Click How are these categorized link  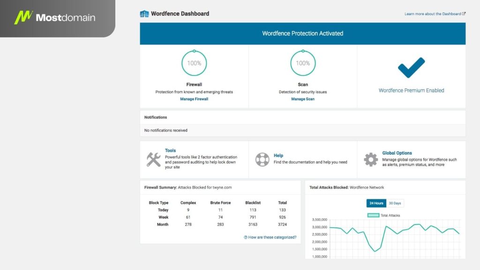coord(272,237)
